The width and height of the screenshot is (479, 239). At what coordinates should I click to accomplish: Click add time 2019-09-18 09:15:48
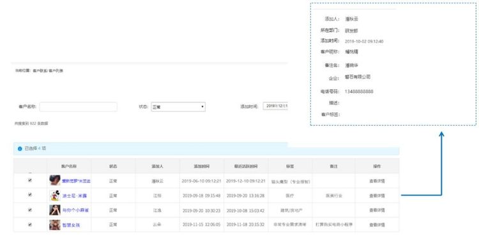coord(201,196)
